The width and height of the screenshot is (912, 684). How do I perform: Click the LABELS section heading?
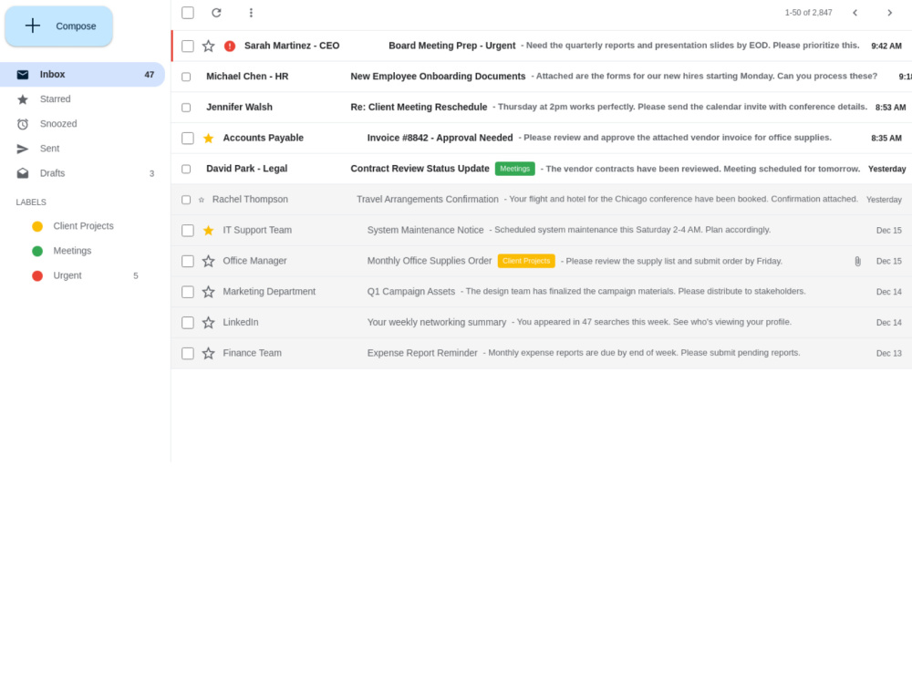tap(31, 202)
